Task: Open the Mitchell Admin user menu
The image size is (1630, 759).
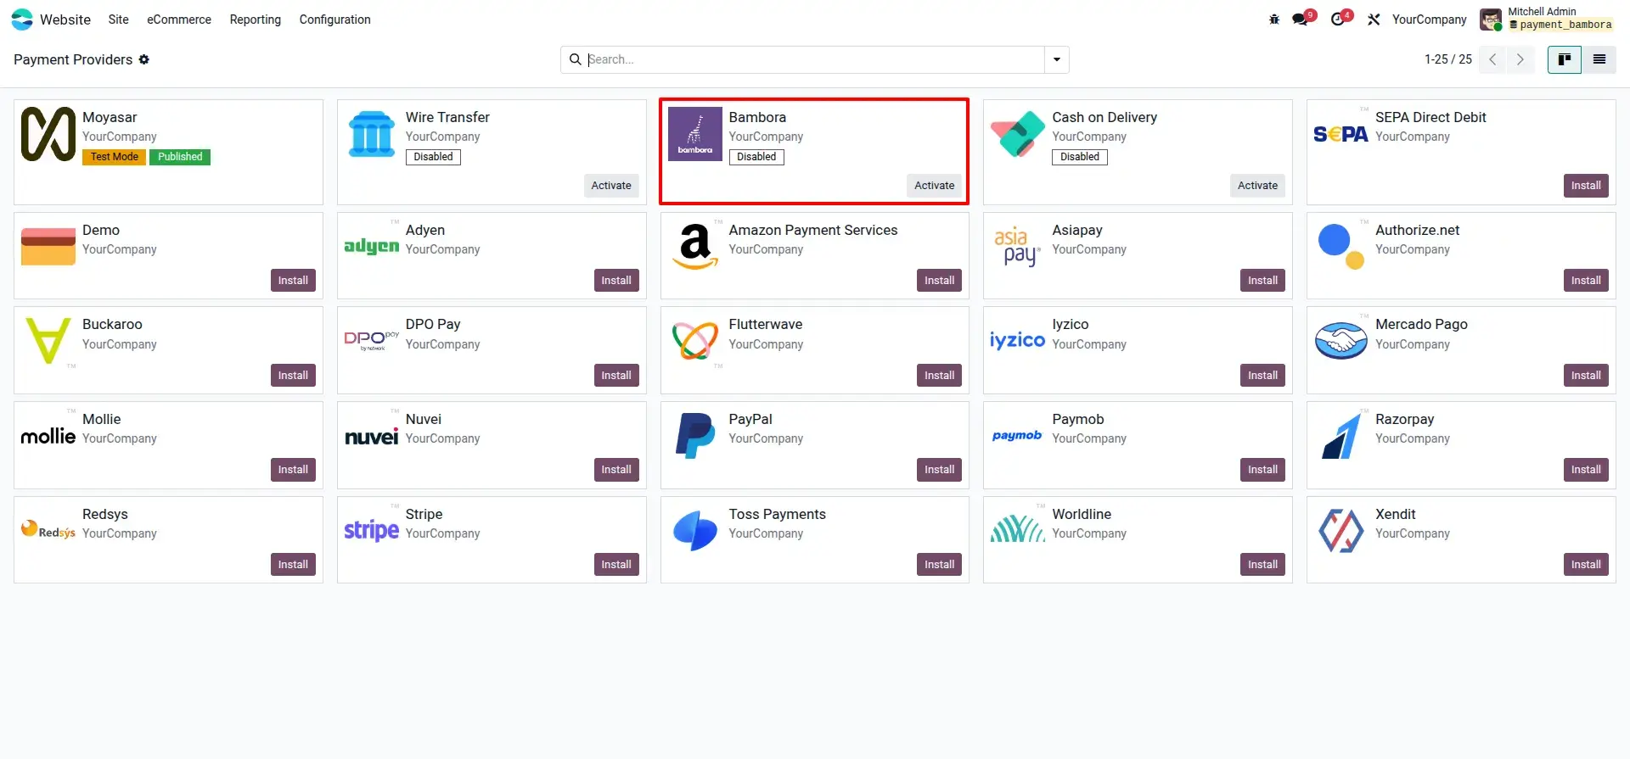Action: click(x=1546, y=19)
